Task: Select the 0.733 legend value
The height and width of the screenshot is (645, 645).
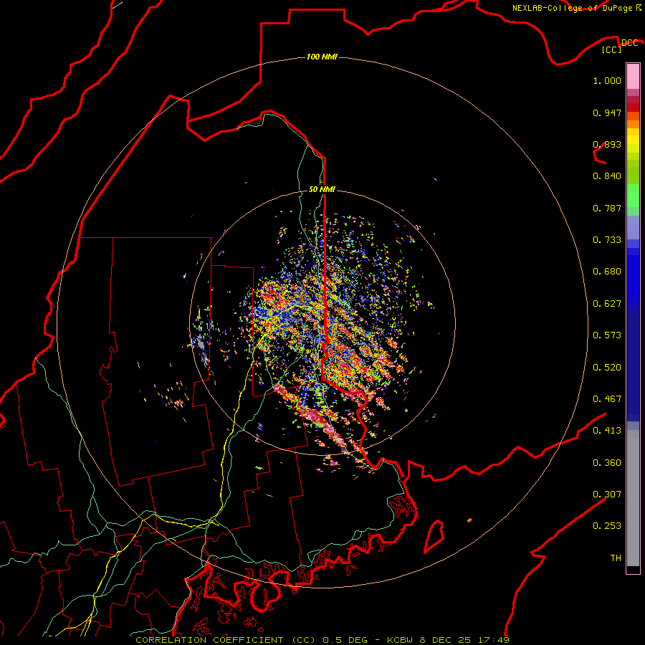Action: tap(607, 240)
